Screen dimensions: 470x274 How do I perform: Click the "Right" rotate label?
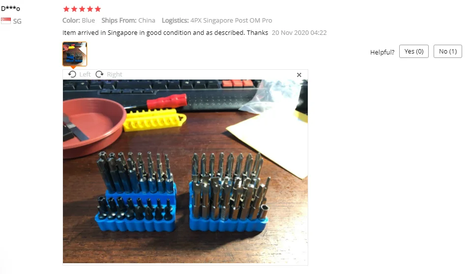tap(115, 74)
